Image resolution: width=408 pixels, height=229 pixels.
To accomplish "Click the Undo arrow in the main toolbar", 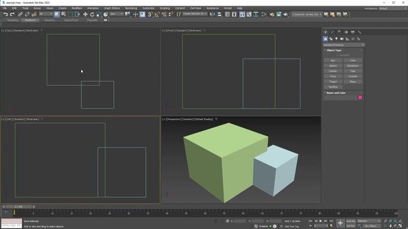I will 6,14.
